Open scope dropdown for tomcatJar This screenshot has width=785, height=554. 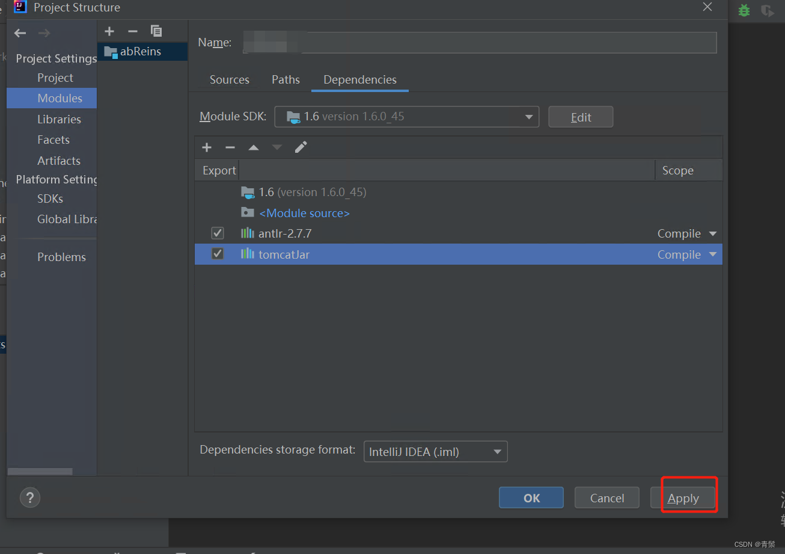[x=713, y=254]
